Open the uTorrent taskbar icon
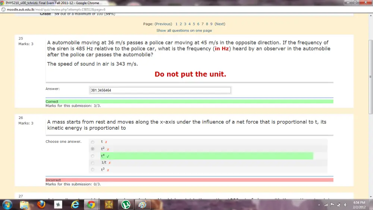The image size is (373, 210). 126,205
